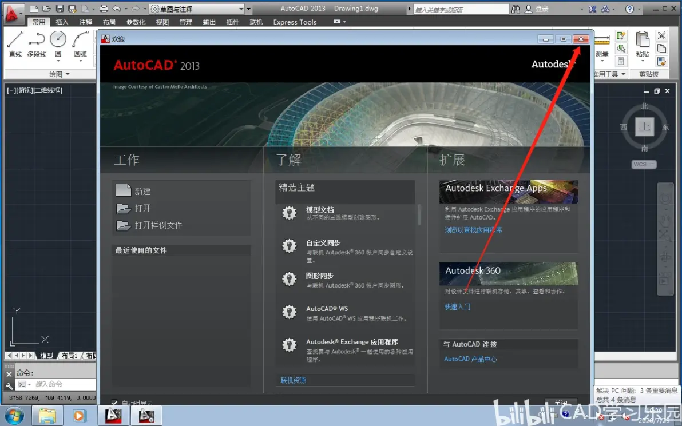Click the Save As icon in quick access toolbar

click(x=72, y=9)
